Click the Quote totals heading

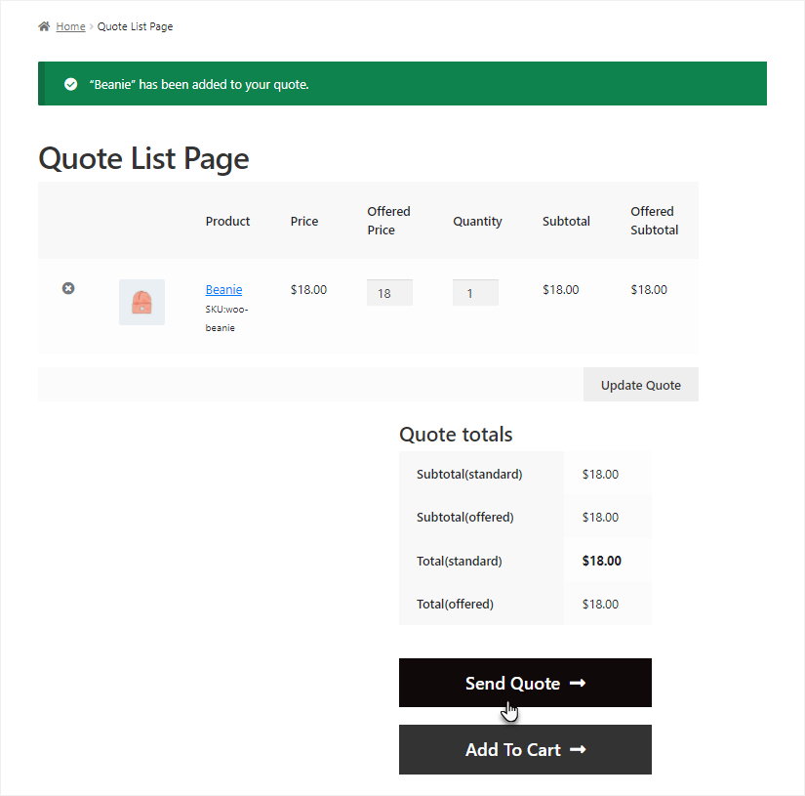(456, 434)
